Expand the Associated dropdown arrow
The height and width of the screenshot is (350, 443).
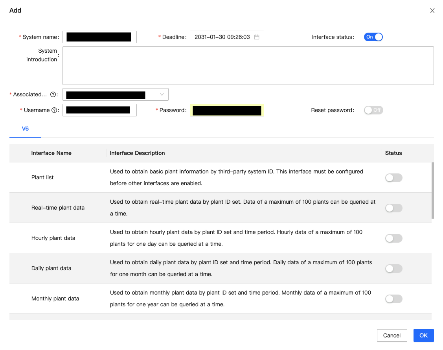162,94
